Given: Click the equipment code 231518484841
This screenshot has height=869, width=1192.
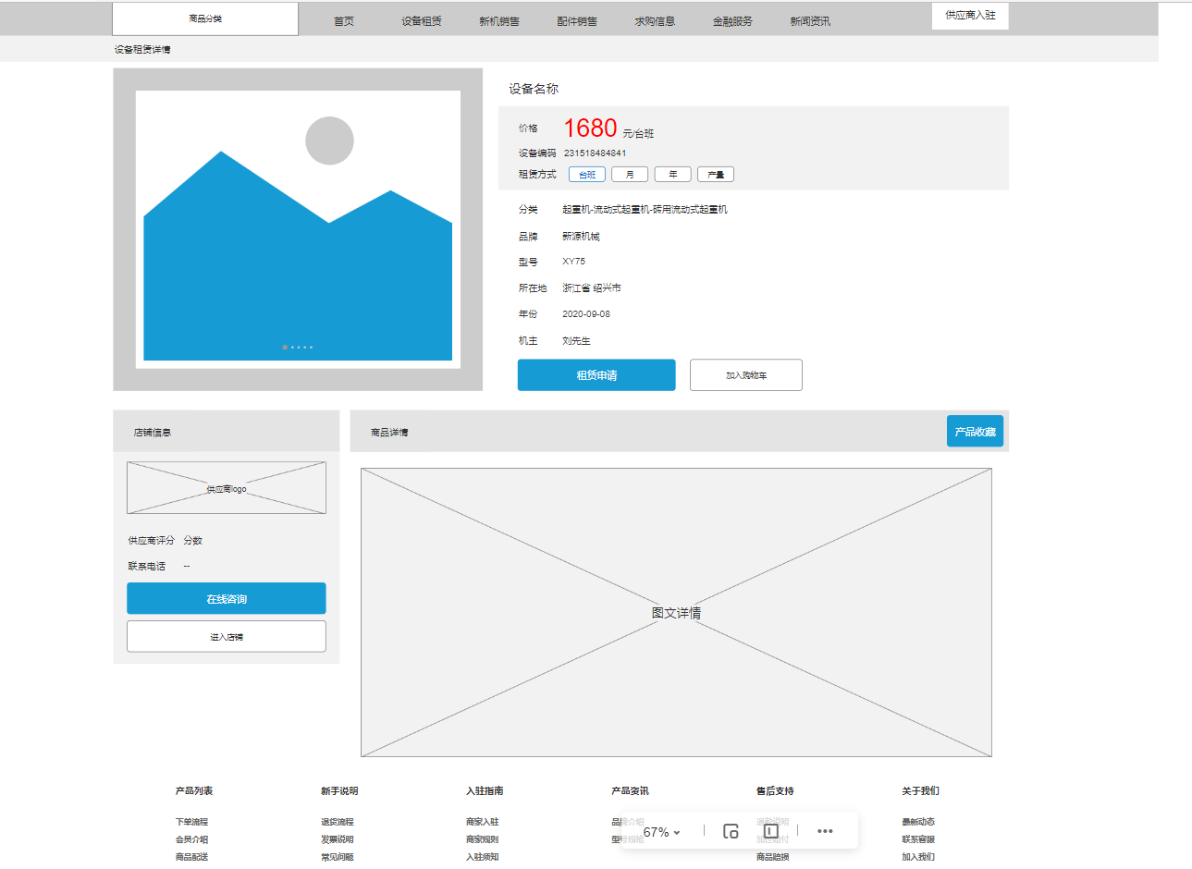Looking at the screenshot, I should click(595, 153).
